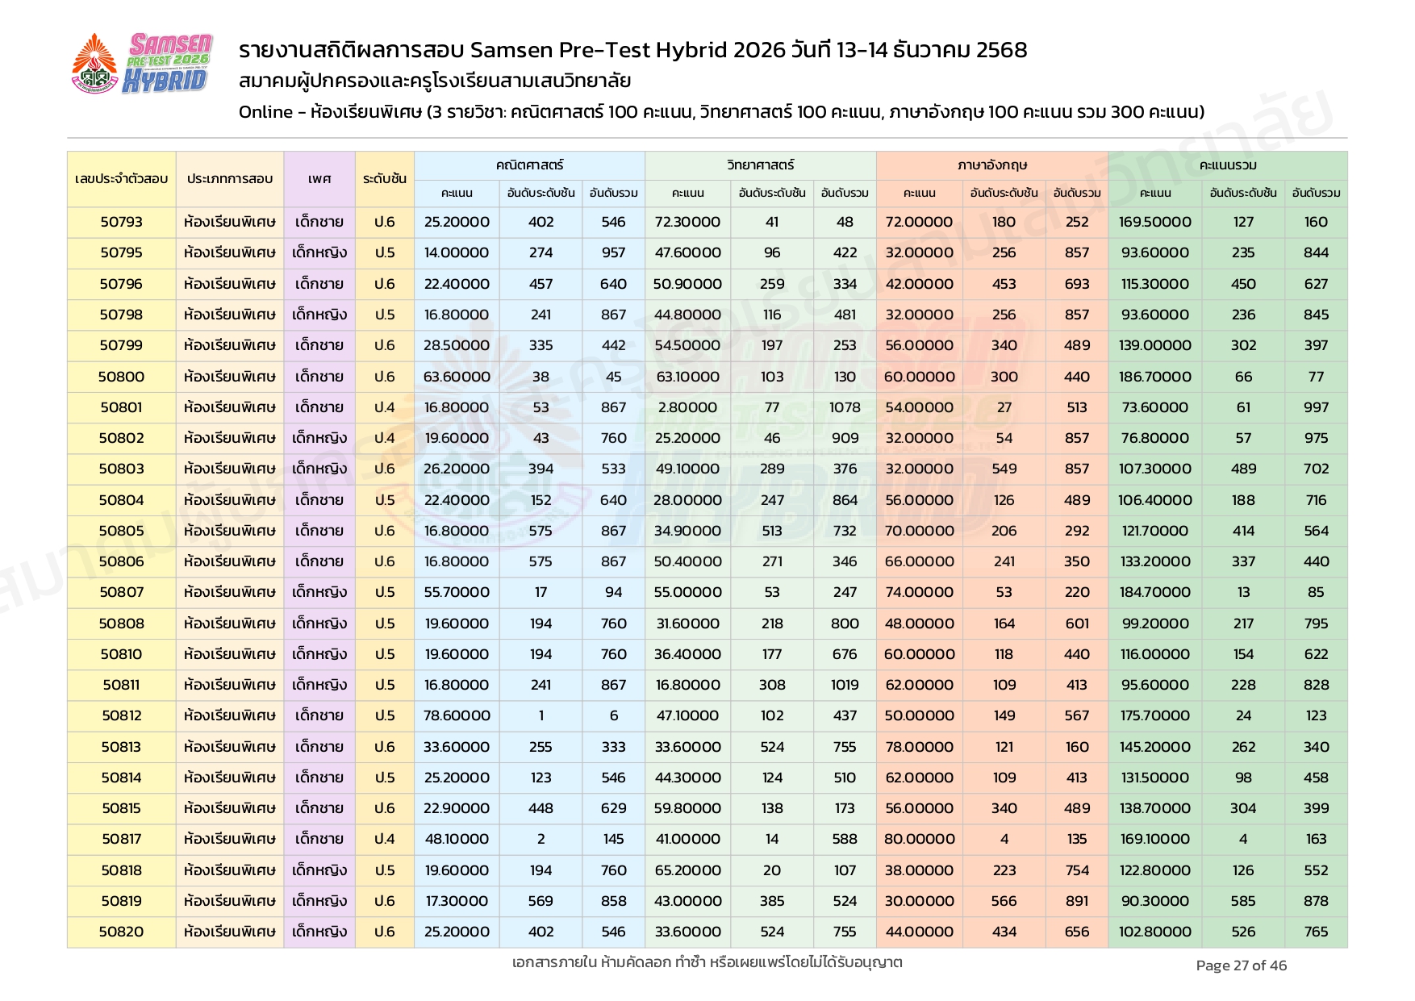Click the เลขประจำตัวสอบ column header

pos(121,179)
